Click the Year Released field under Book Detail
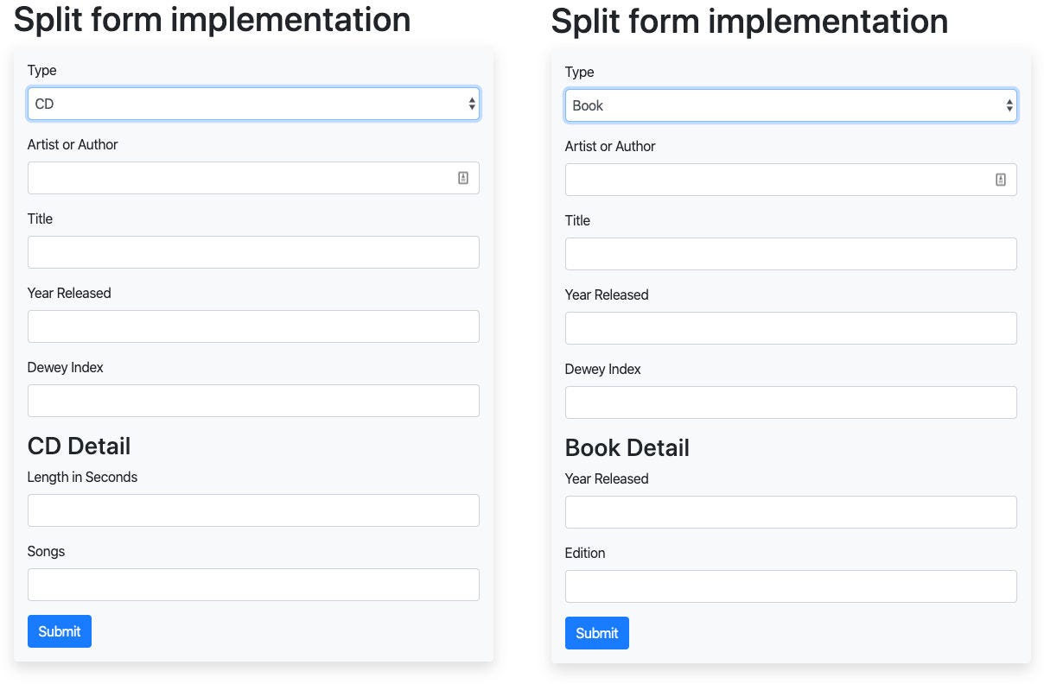This screenshot has height=684, width=1044. click(x=791, y=511)
